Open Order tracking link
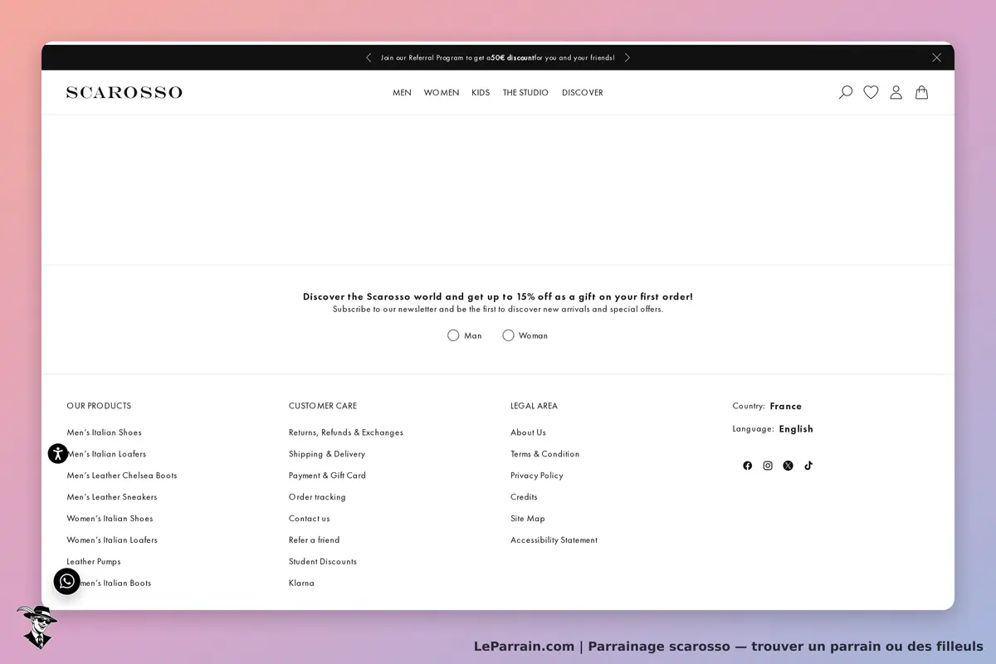The image size is (996, 664). point(317,497)
